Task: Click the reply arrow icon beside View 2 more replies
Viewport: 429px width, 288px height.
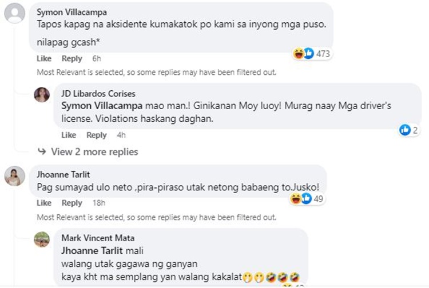Action: click(42, 152)
